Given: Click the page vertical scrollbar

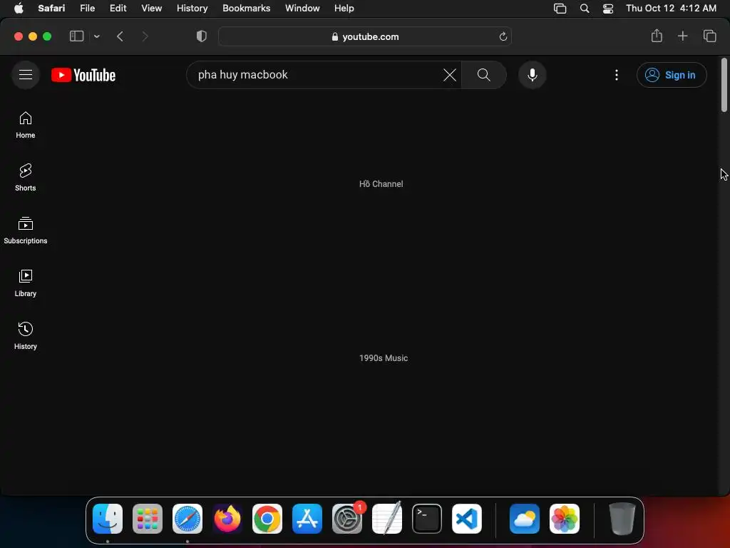Looking at the screenshot, I should [x=724, y=85].
